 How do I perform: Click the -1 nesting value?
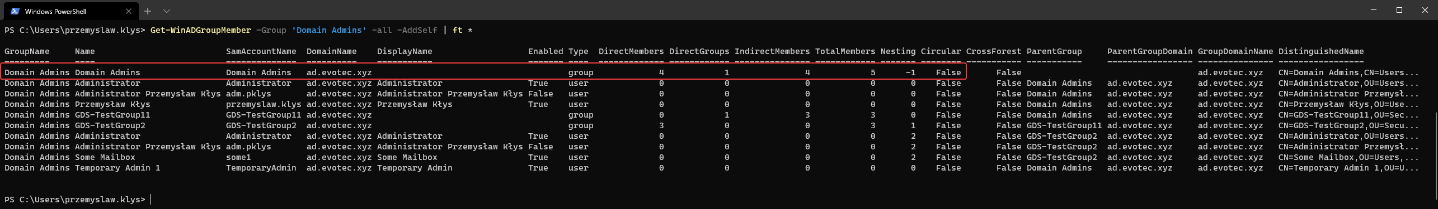[911, 72]
